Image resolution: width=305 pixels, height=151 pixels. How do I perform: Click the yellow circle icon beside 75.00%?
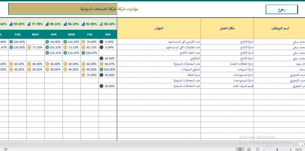(83, 75)
